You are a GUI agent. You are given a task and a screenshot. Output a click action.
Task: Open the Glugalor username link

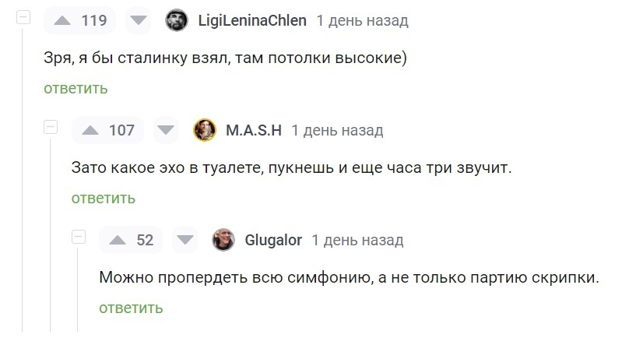[273, 240]
